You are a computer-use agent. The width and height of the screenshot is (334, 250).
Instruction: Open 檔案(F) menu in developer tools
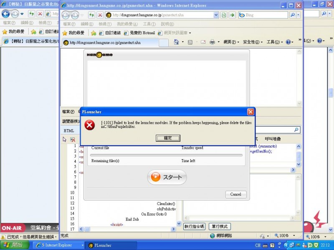coord(68,112)
